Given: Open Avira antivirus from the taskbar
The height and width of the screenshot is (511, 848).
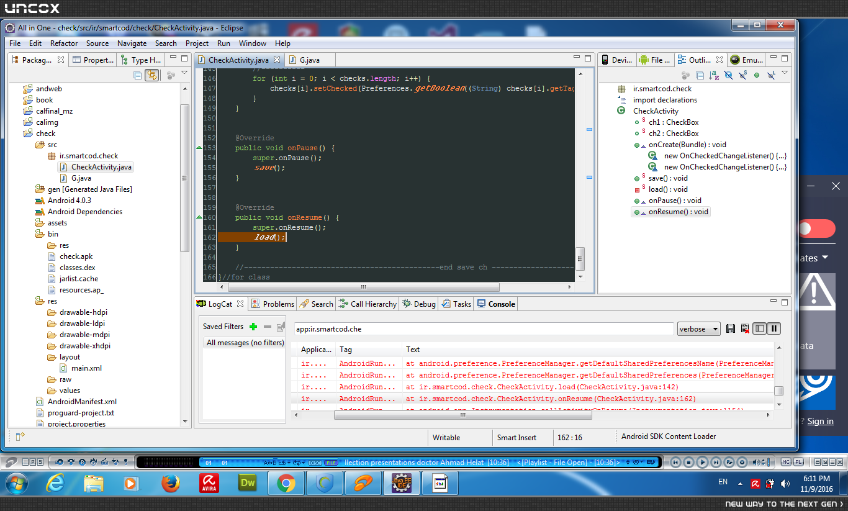Looking at the screenshot, I should coord(209,482).
